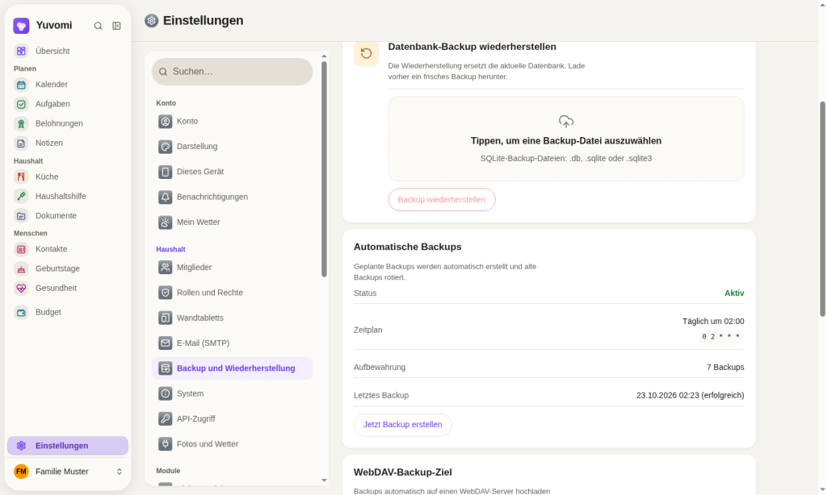Click the cron expression 0 2 * * *
Screen dimensions: 827x495
pos(720,336)
